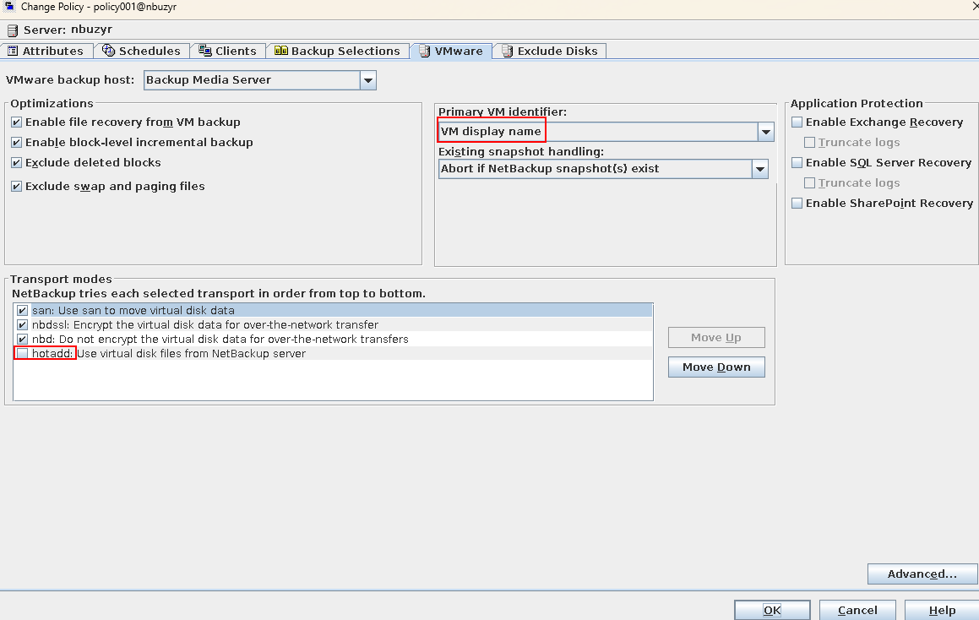Select the VMware tab
This screenshot has height=620, width=979.
[451, 51]
